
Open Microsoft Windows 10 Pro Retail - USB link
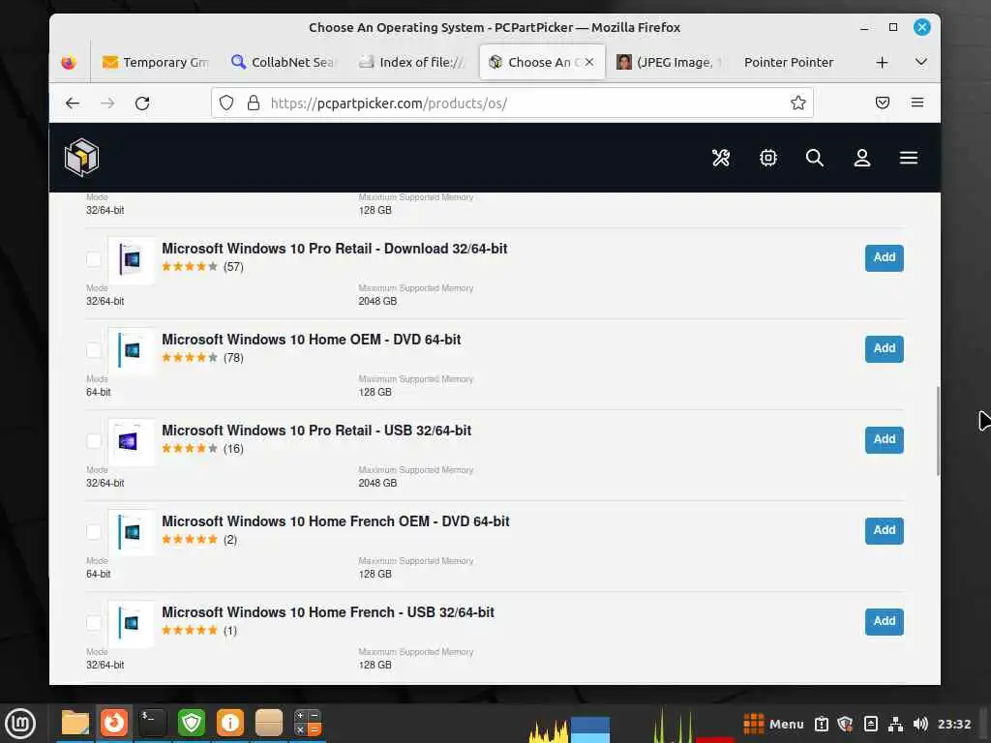pos(316,431)
